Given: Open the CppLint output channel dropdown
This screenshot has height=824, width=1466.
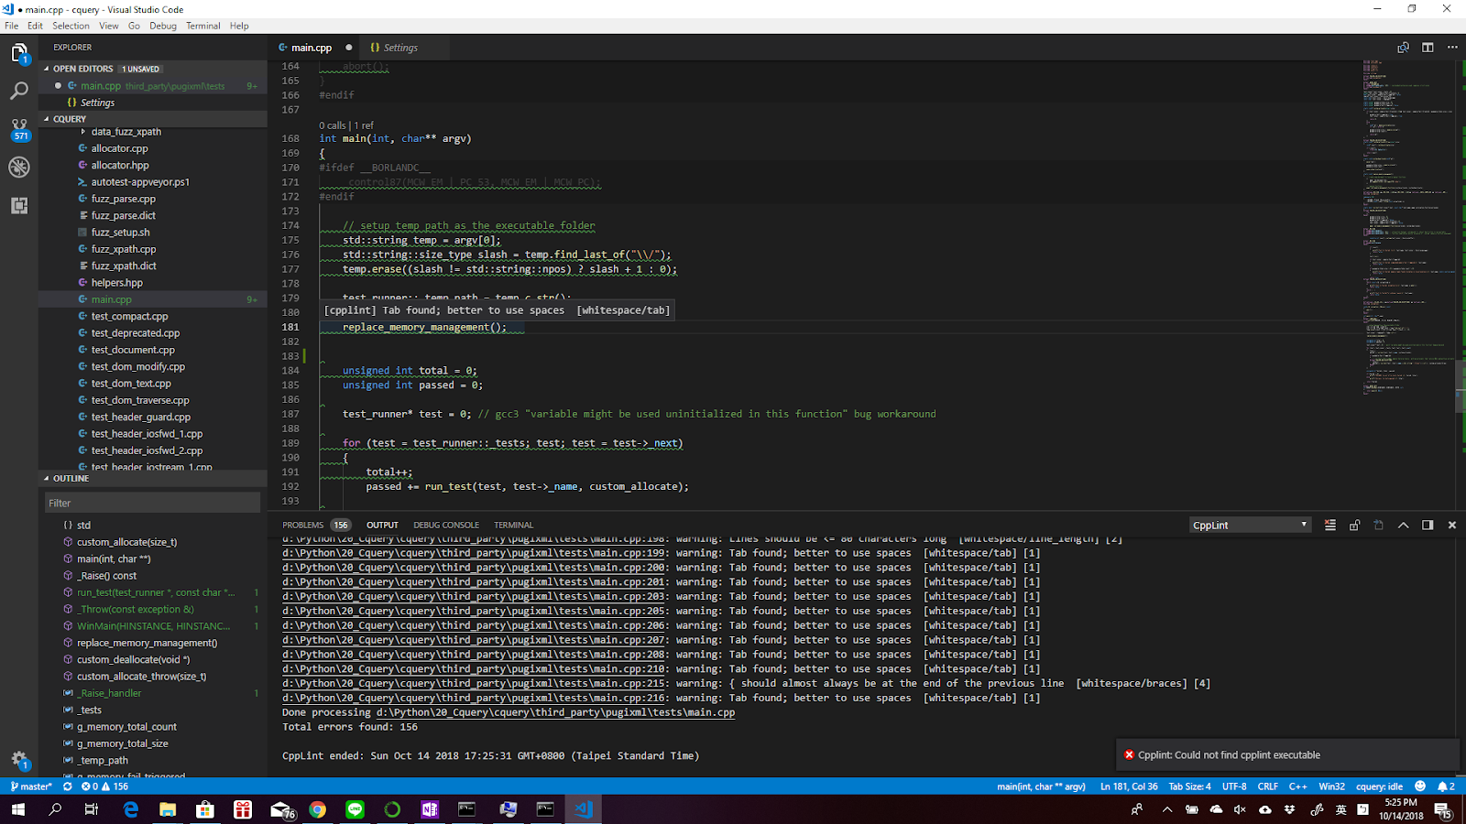Looking at the screenshot, I should [x=1249, y=524].
